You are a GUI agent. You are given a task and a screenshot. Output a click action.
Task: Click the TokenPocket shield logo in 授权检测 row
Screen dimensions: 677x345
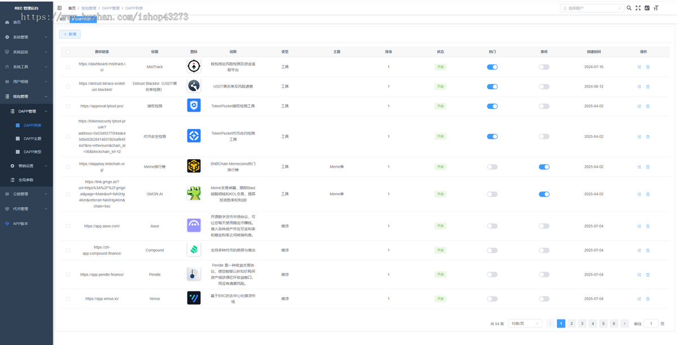coord(194,106)
